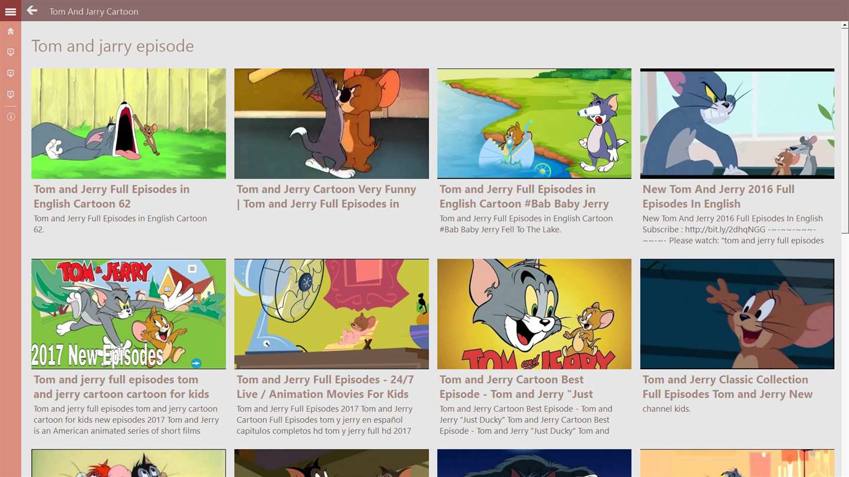The image size is (849, 477).
Task: Open Tom and Jerry Cartoon Best Episode title
Action: tap(516, 387)
